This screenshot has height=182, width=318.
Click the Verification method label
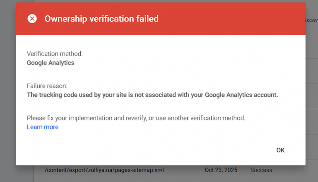55,54
